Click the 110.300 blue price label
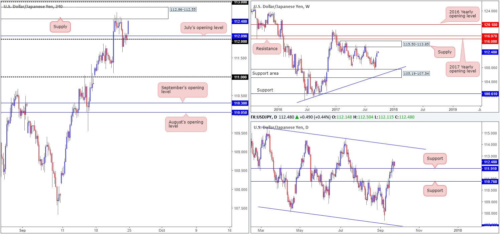 pyautogui.click(x=241, y=103)
